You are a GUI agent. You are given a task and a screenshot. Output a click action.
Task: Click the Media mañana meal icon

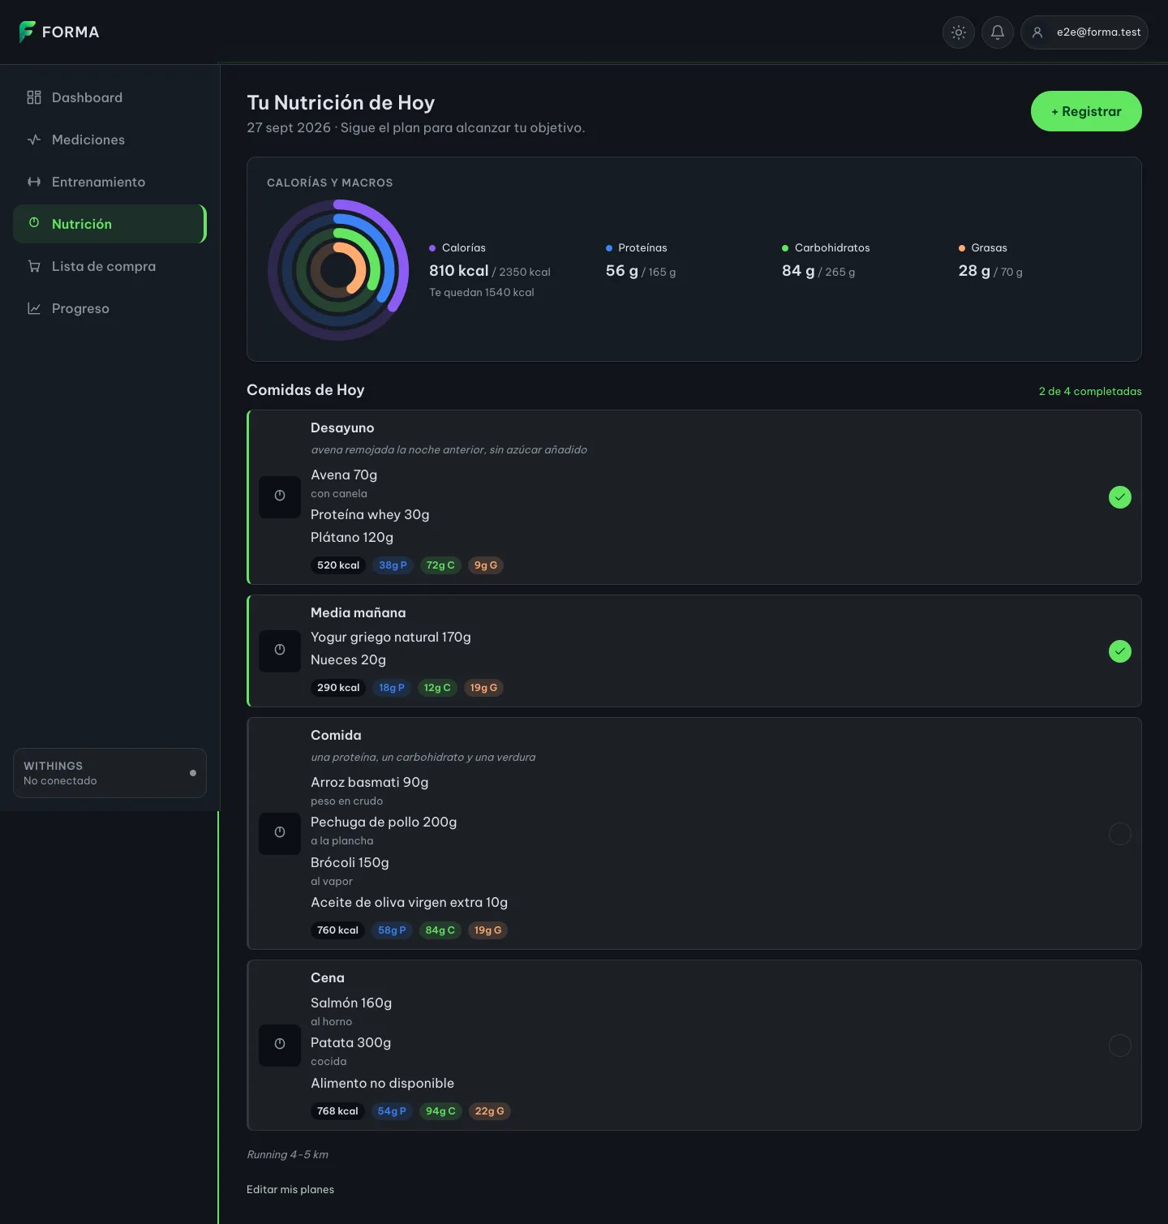coord(280,651)
